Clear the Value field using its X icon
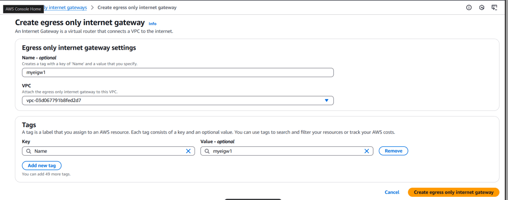Viewport: 508px width, 200px height. (x=367, y=151)
